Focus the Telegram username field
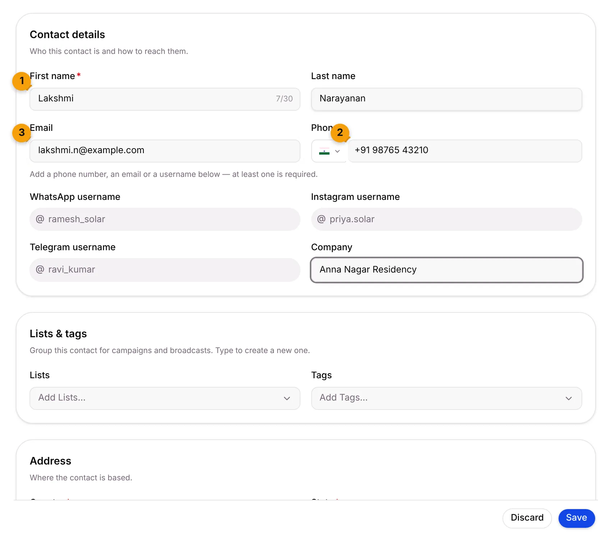The image size is (611, 558). click(x=165, y=270)
